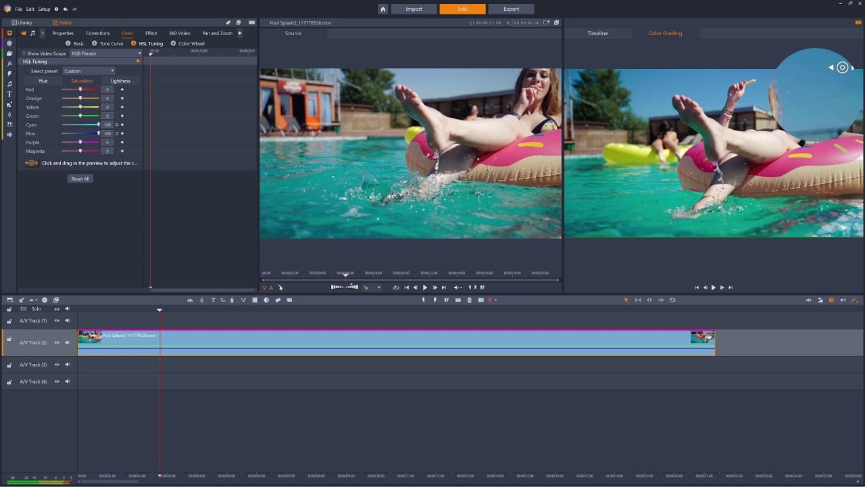Click the Reset All button

tap(80, 179)
